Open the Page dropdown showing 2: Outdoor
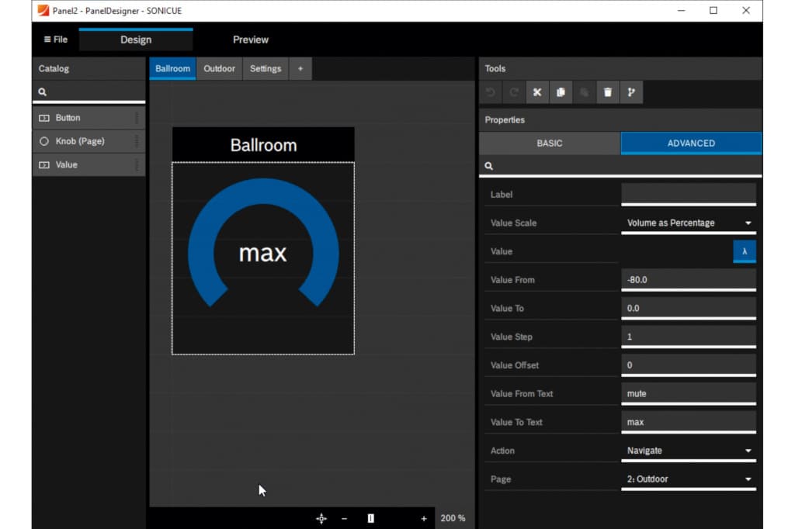The image size is (795, 529). 689,479
